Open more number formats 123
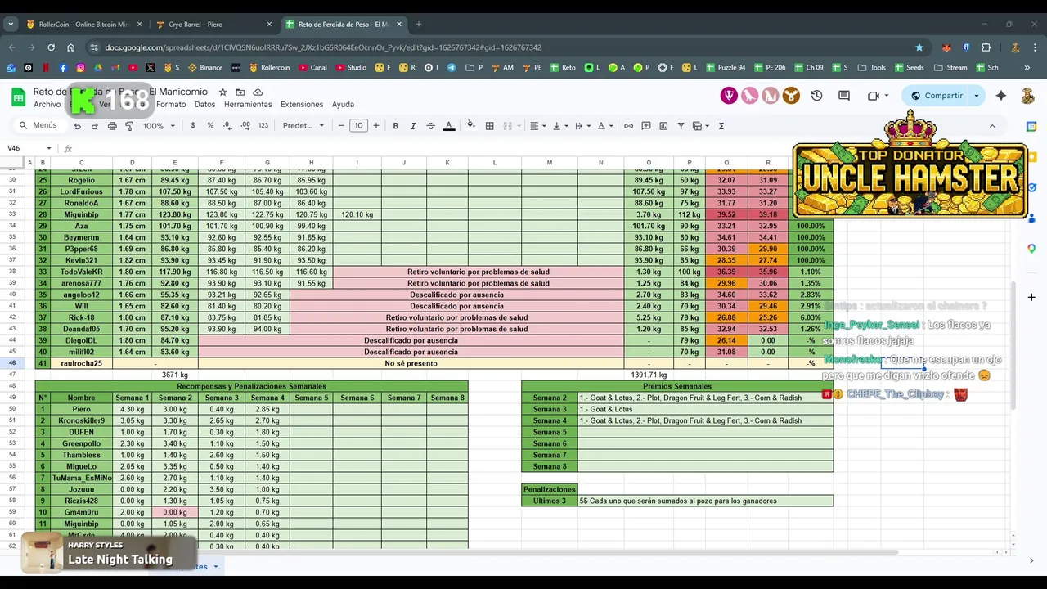This screenshot has height=589, width=1047. [263, 126]
